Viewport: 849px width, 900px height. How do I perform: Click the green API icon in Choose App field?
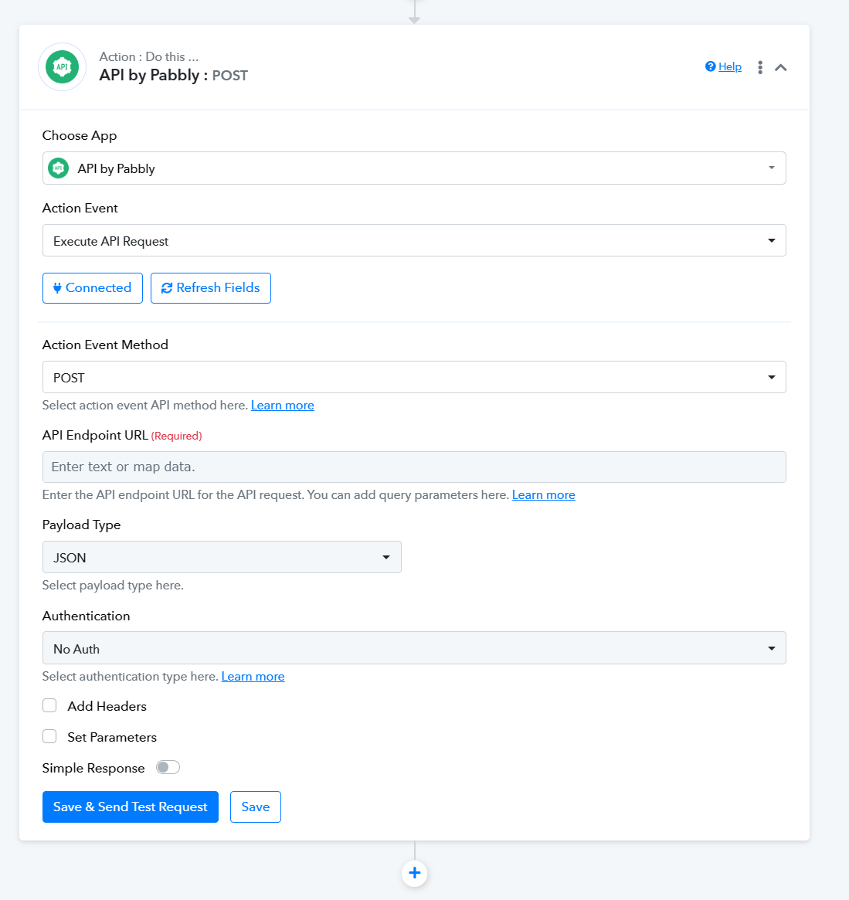point(58,168)
